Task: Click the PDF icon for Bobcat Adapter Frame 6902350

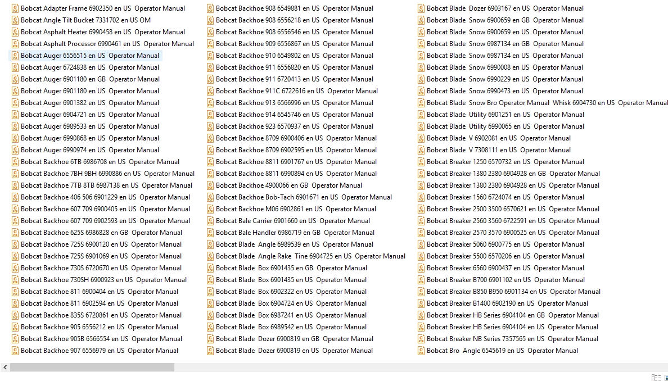Action: coord(15,8)
